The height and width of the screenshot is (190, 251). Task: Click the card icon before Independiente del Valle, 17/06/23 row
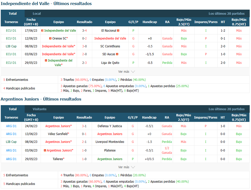pyautogui.click(x=42, y=30)
